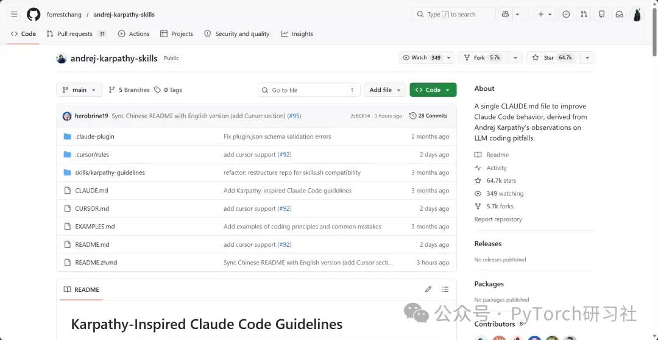Screen dimensions: 658x340
Task: Open the .claude-plugin folder
Action: [94, 136]
